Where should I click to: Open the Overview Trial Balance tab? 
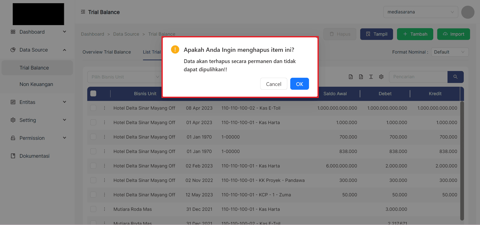[x=107, y=52]
